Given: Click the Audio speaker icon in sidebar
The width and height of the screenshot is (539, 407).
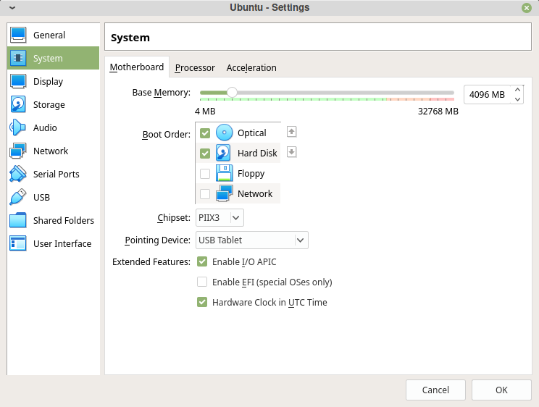Looking at the screenshot, I should [18, 127].
